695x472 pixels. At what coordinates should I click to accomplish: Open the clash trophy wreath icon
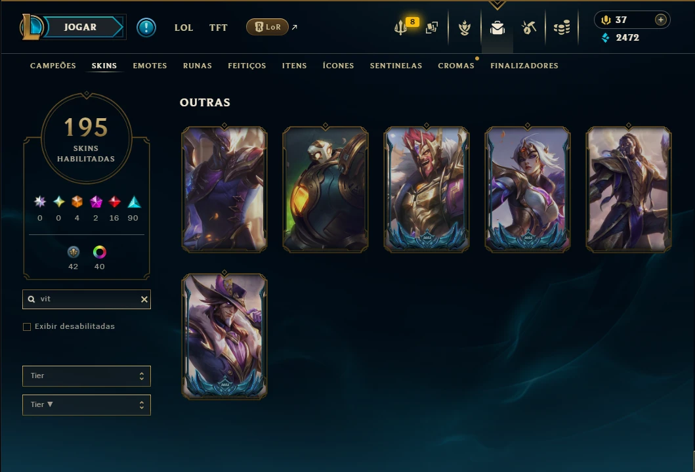pyautogui.click(x=465, y=28)
